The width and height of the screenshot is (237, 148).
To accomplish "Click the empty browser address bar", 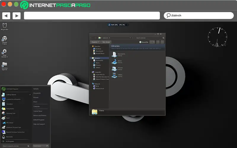I will click(92, 16).
